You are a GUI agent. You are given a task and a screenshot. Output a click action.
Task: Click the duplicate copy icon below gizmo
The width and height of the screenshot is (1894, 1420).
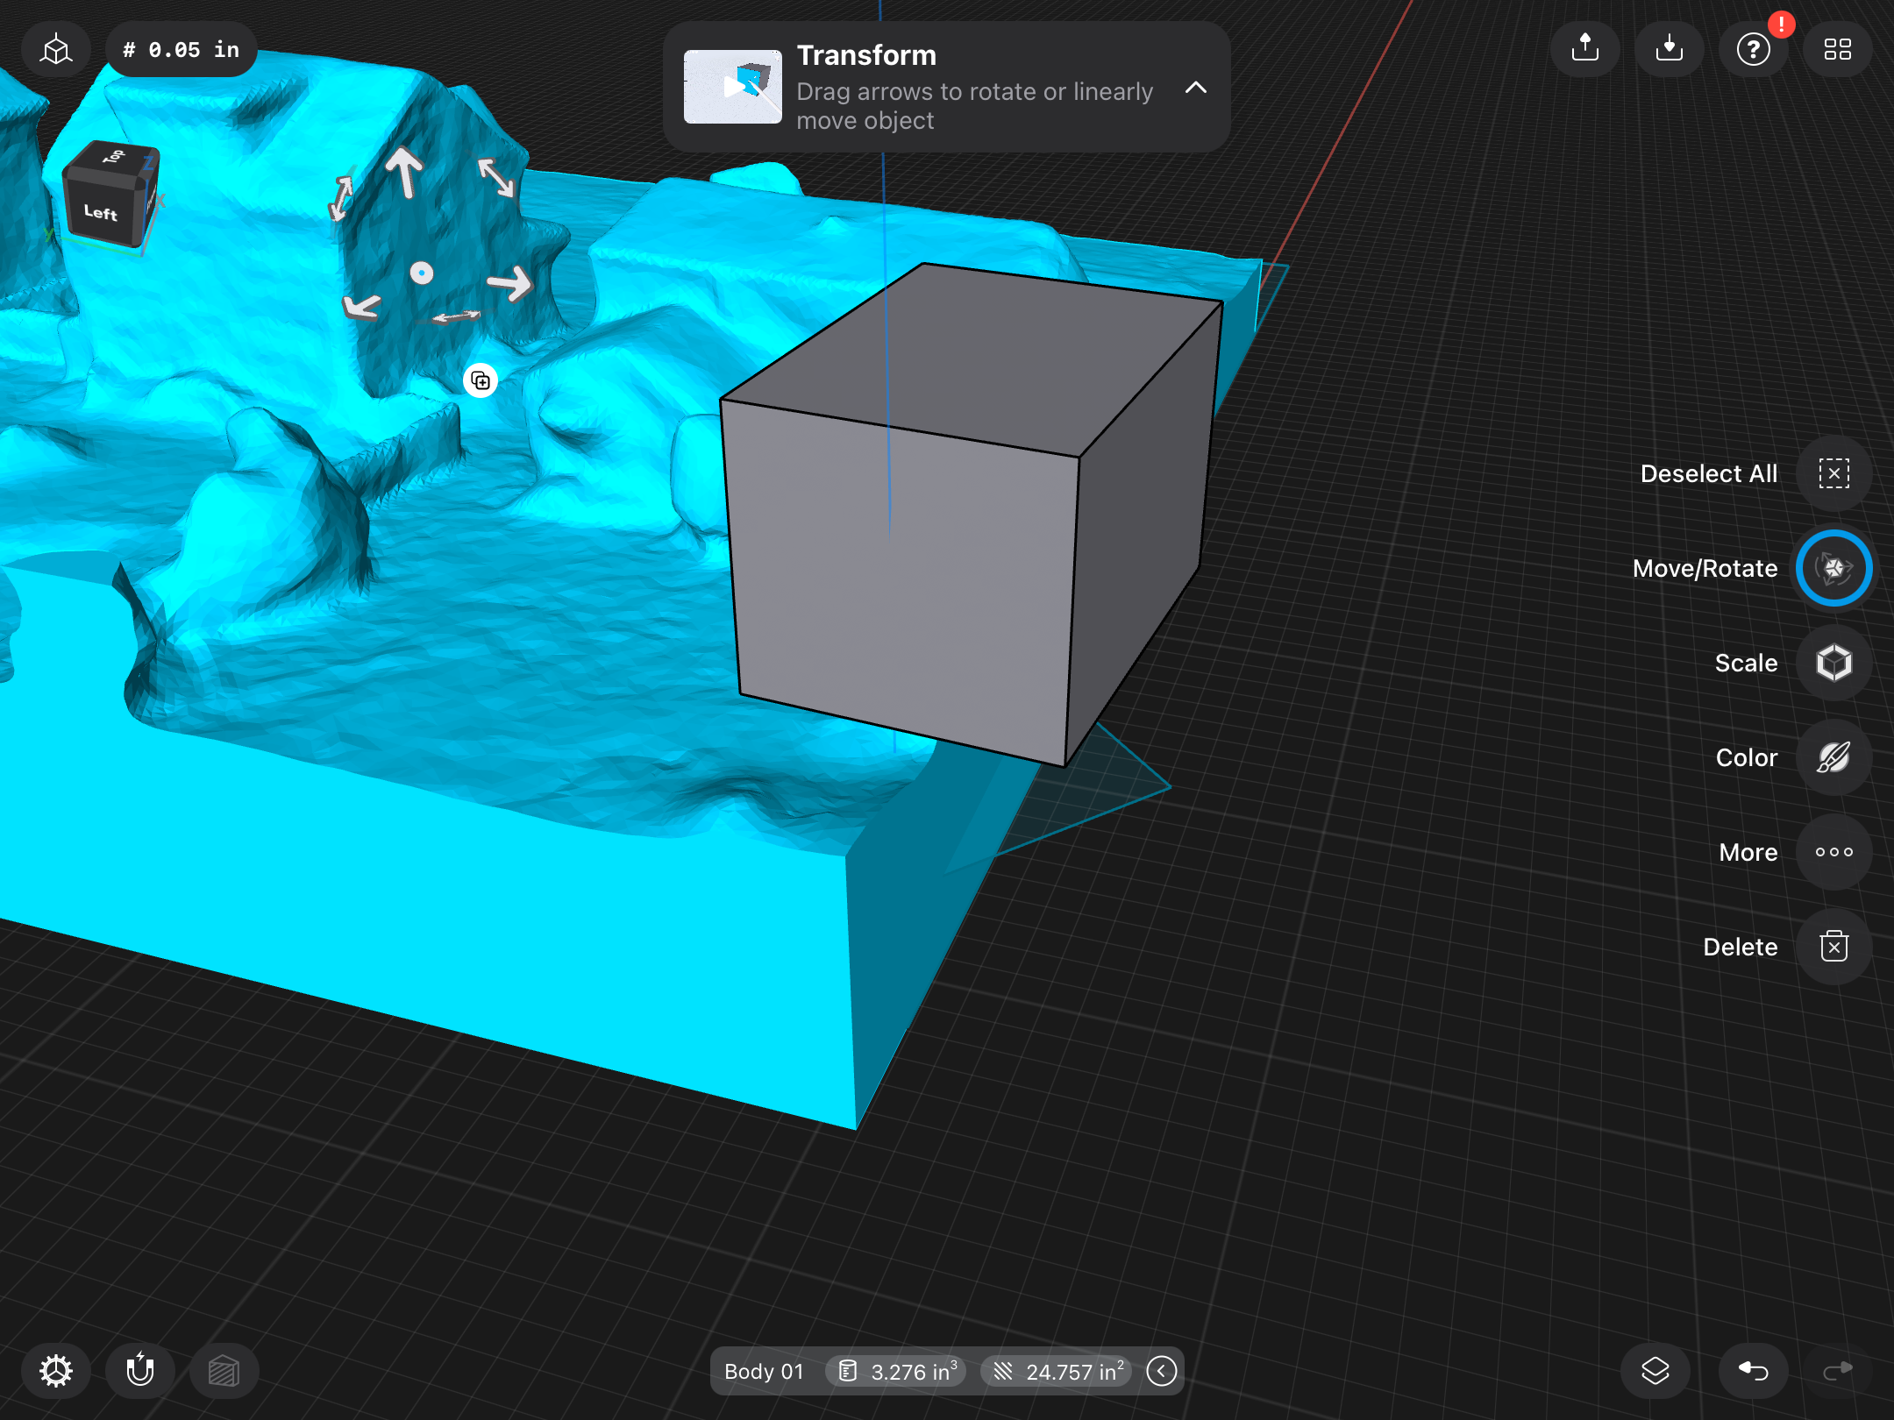tap(481, 380)
